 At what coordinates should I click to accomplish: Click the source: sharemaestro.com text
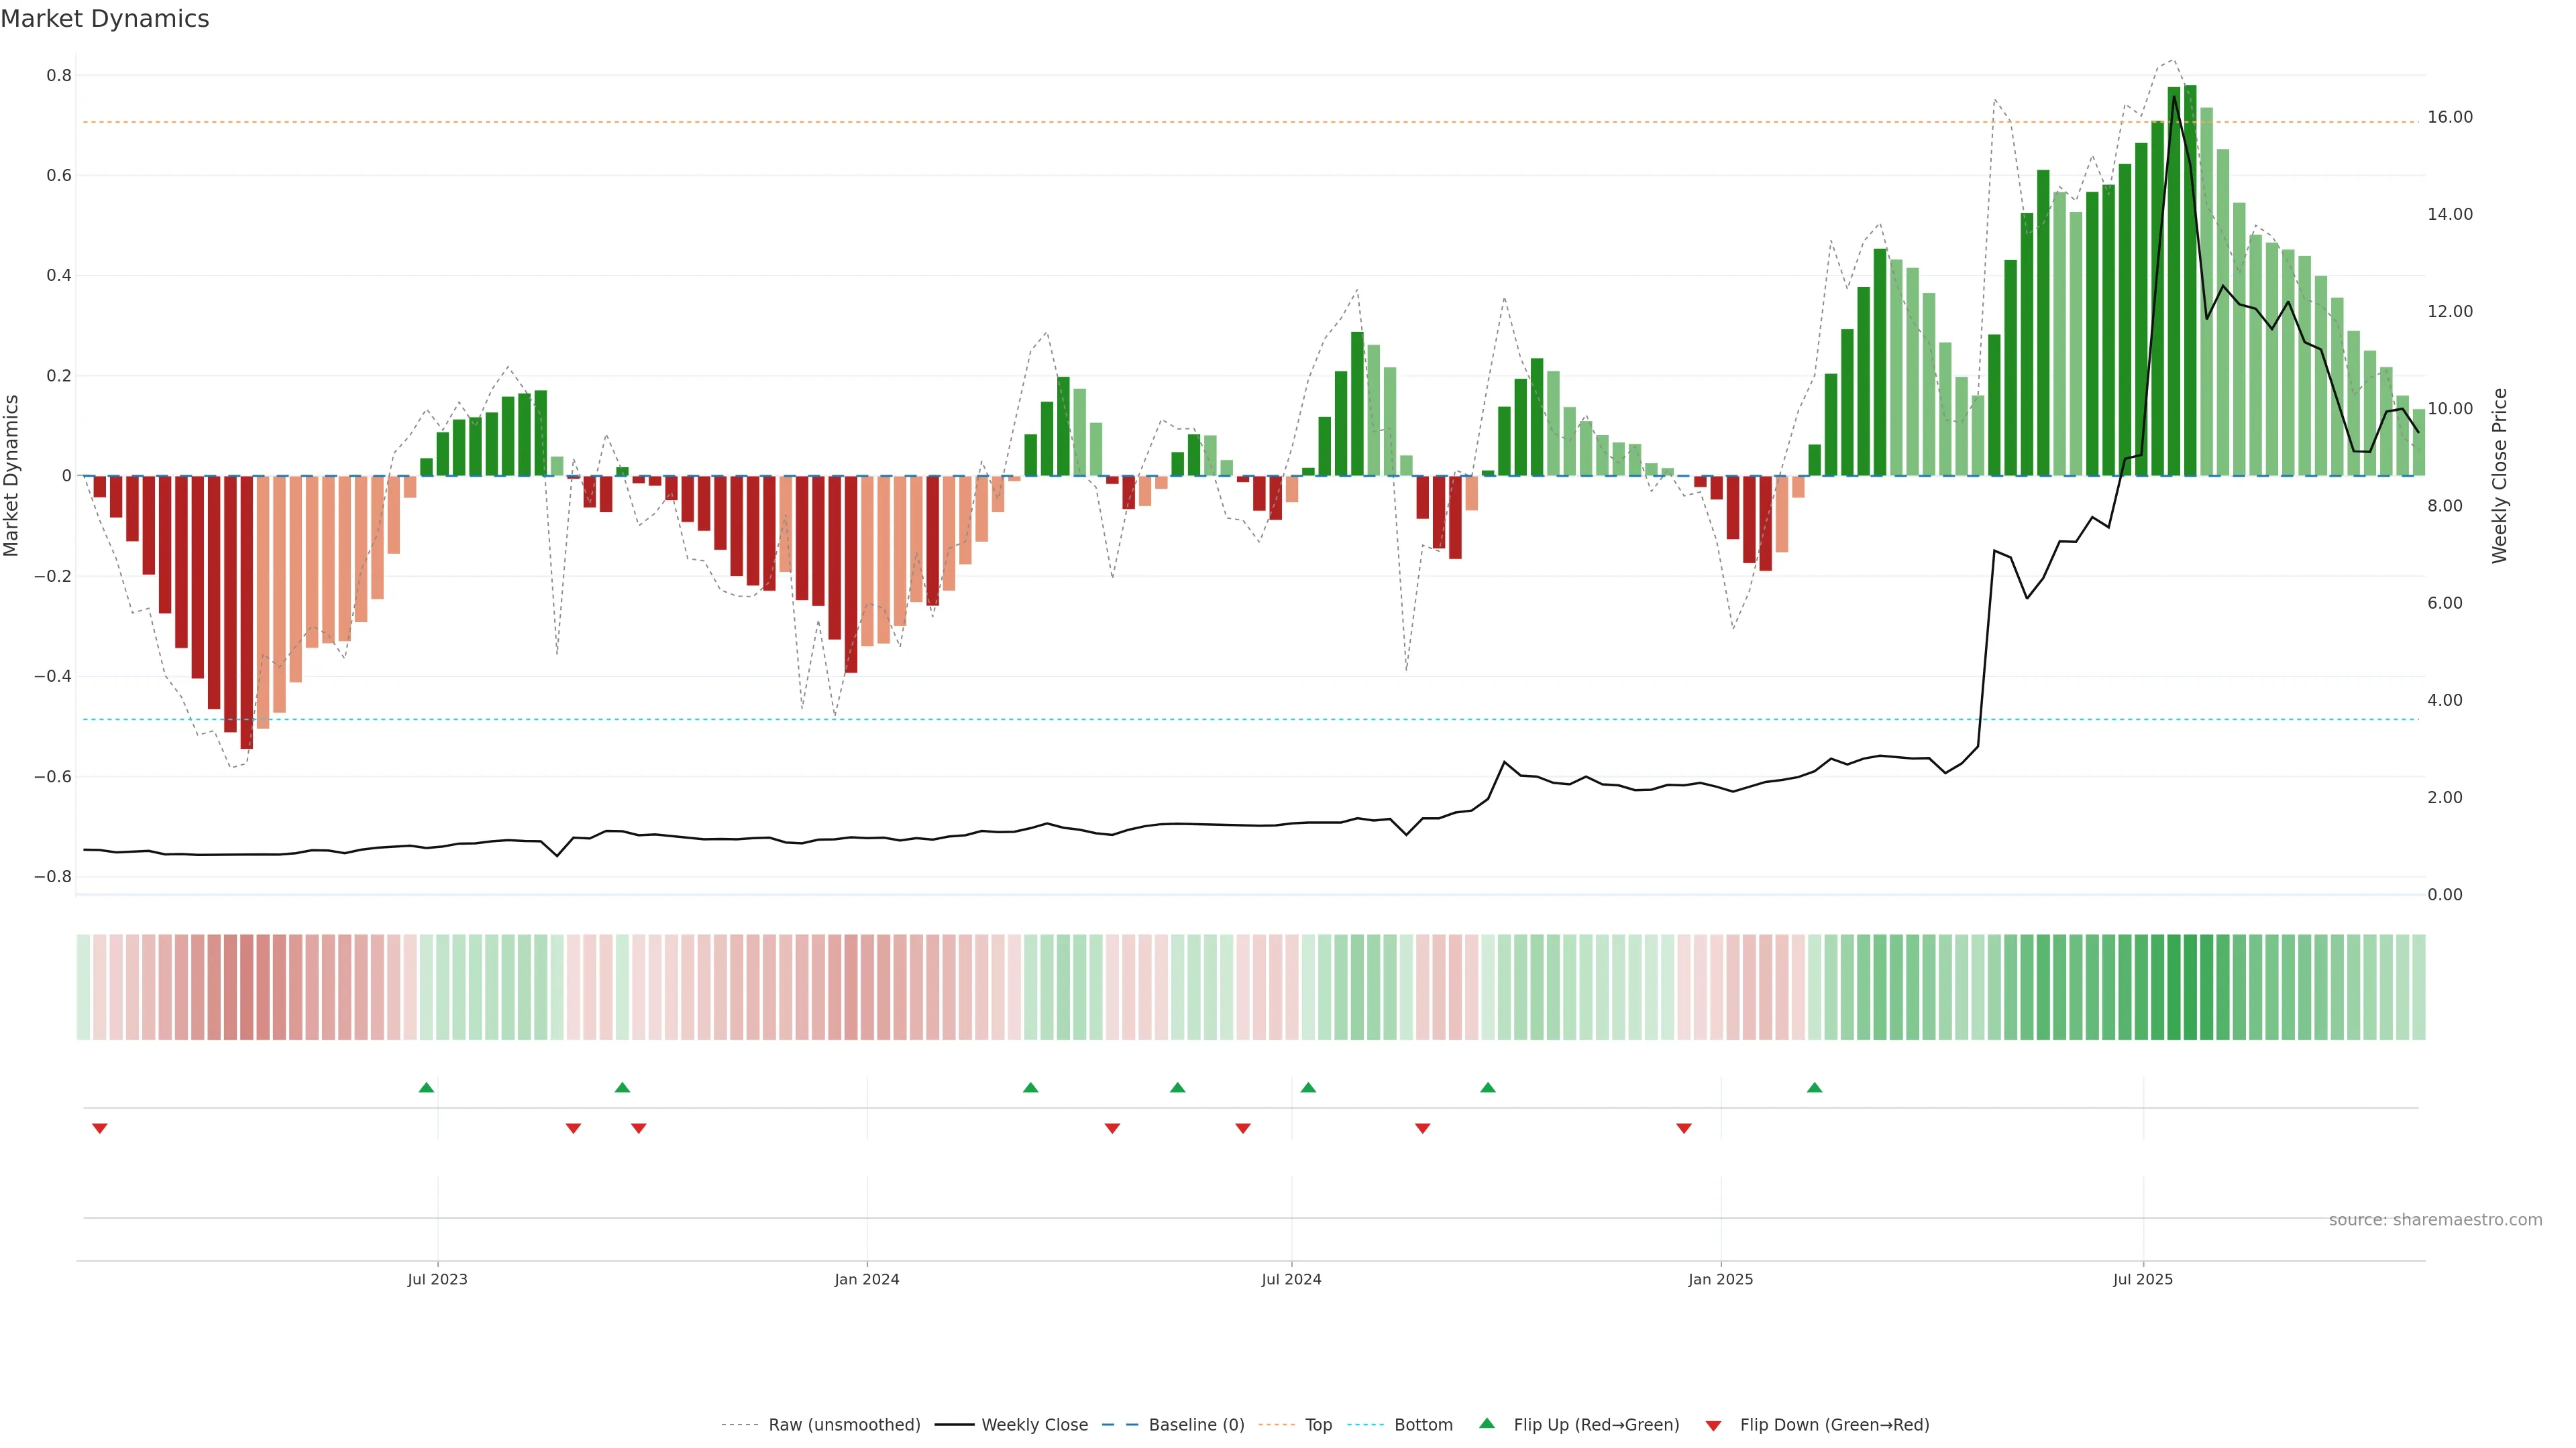point(2435,1219)
